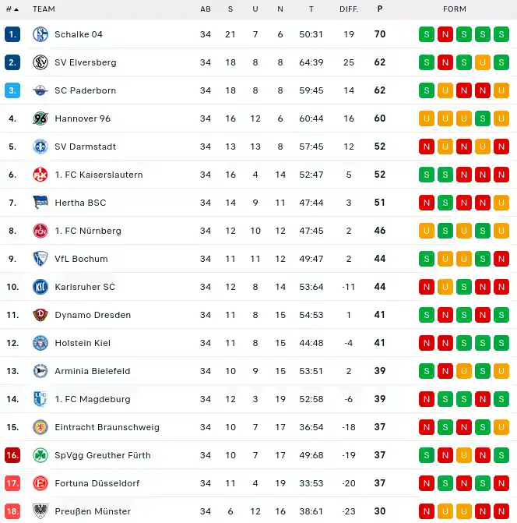Click Preußen Münster's first red N form badge
This screenshot has height=523, width=517.
coord(427,511)
